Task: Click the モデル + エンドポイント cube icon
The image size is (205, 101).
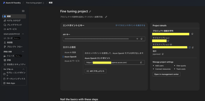Action: pyautogui.click(x=4, y=74)
